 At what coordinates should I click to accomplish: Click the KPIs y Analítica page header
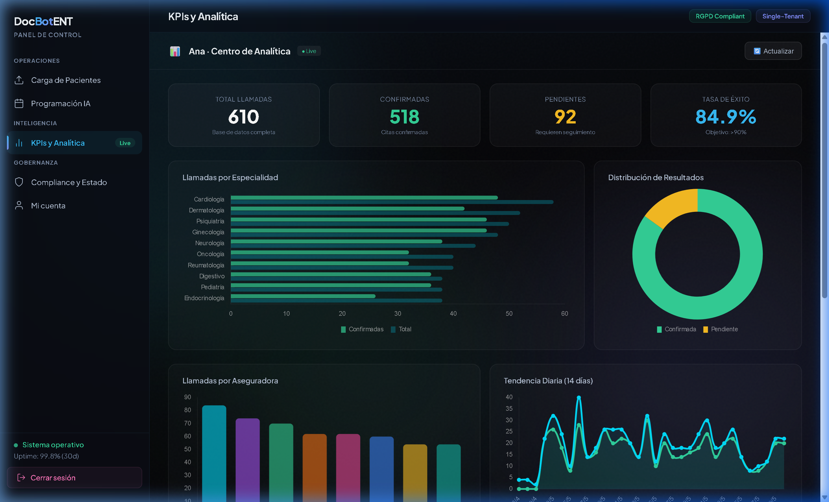pyautogui.click(x=203, y=16)
